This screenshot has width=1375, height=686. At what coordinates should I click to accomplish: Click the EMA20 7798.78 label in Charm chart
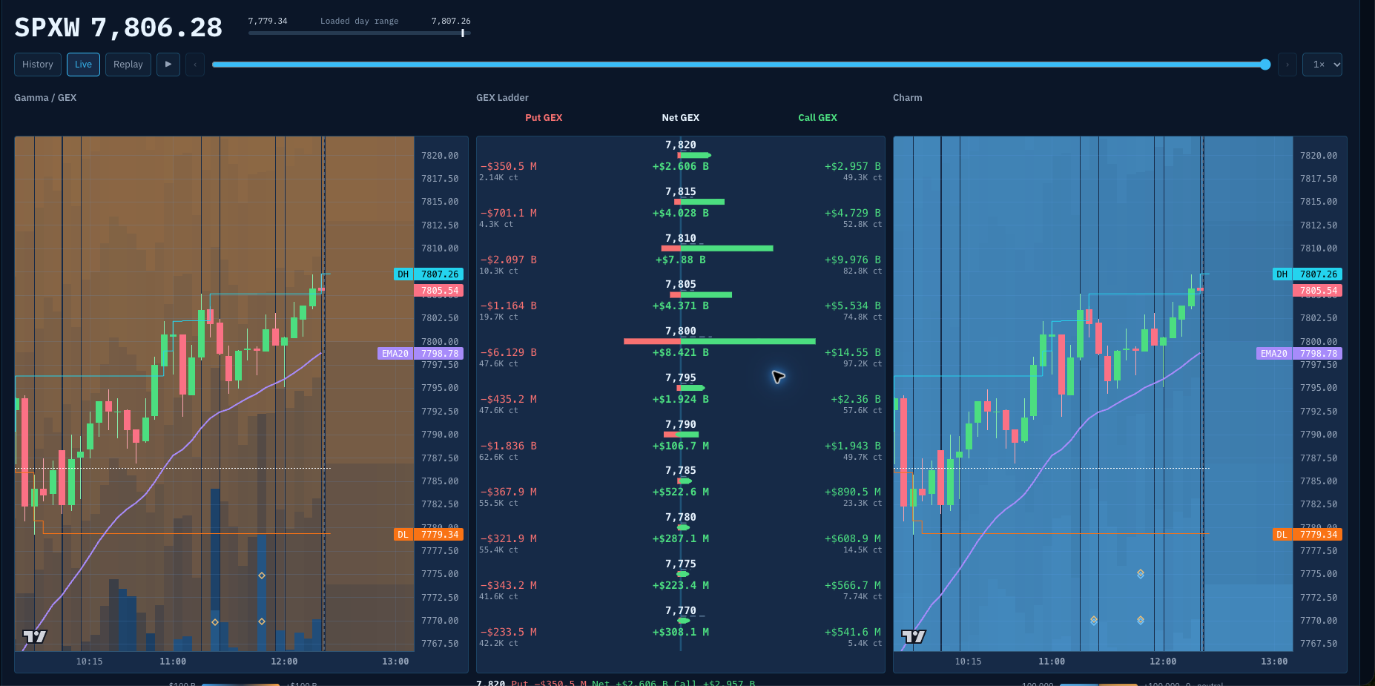tap(1299, 354)
